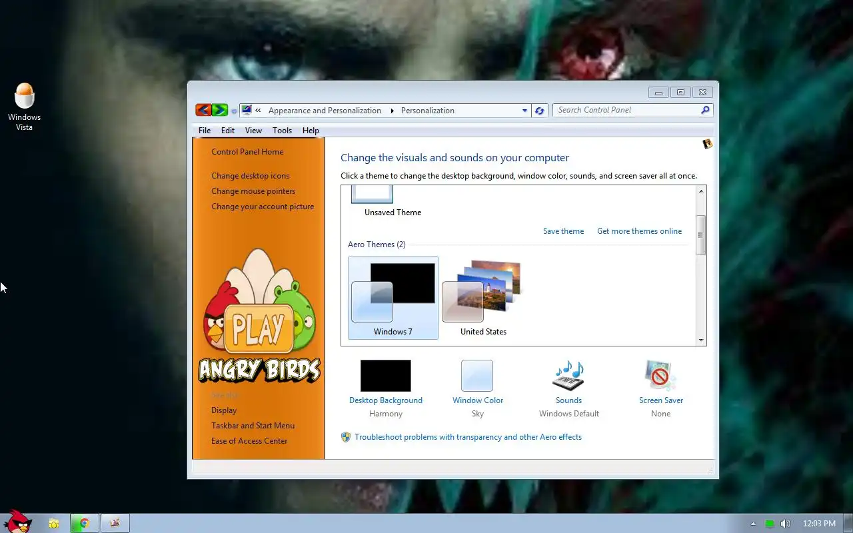This screenshot has width=853, height=533.
Task: Click the themes list scroll up arrow
Action: coord(700,192)
